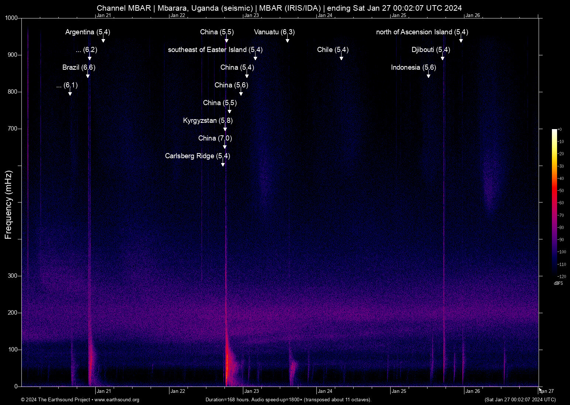Click the 1000 tick on frequency axis
570x405 pixels.
point(11,18)
